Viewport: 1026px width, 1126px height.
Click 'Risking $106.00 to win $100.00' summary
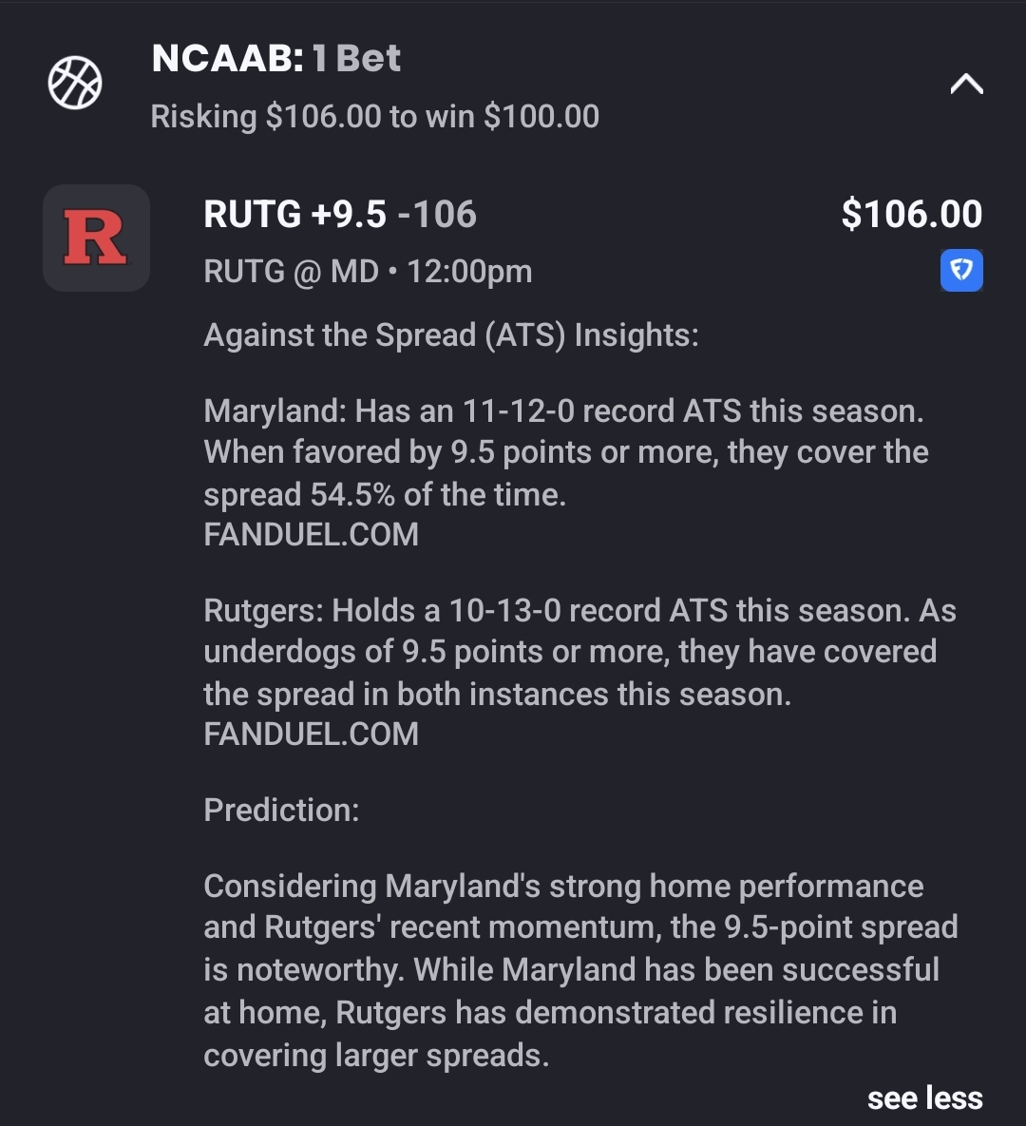point(374,117)
